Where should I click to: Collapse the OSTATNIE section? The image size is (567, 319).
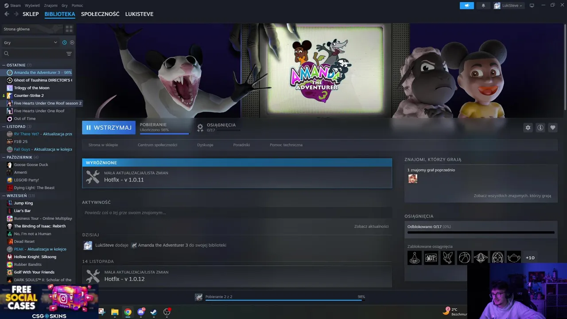point(16,65)
